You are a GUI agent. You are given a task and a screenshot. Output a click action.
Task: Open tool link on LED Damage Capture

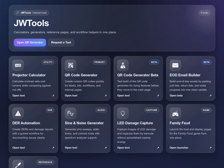(x=124, y=148)
